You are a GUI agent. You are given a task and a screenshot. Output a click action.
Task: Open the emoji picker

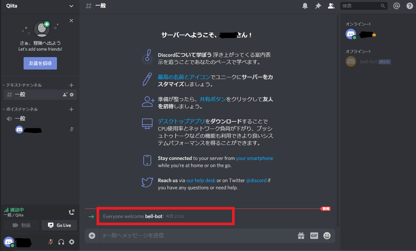(x=327, y=235)
